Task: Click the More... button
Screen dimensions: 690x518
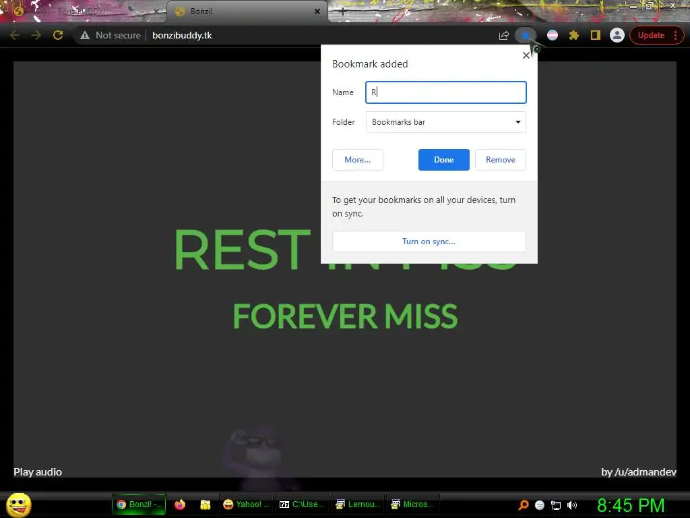Action: (357, 160)
